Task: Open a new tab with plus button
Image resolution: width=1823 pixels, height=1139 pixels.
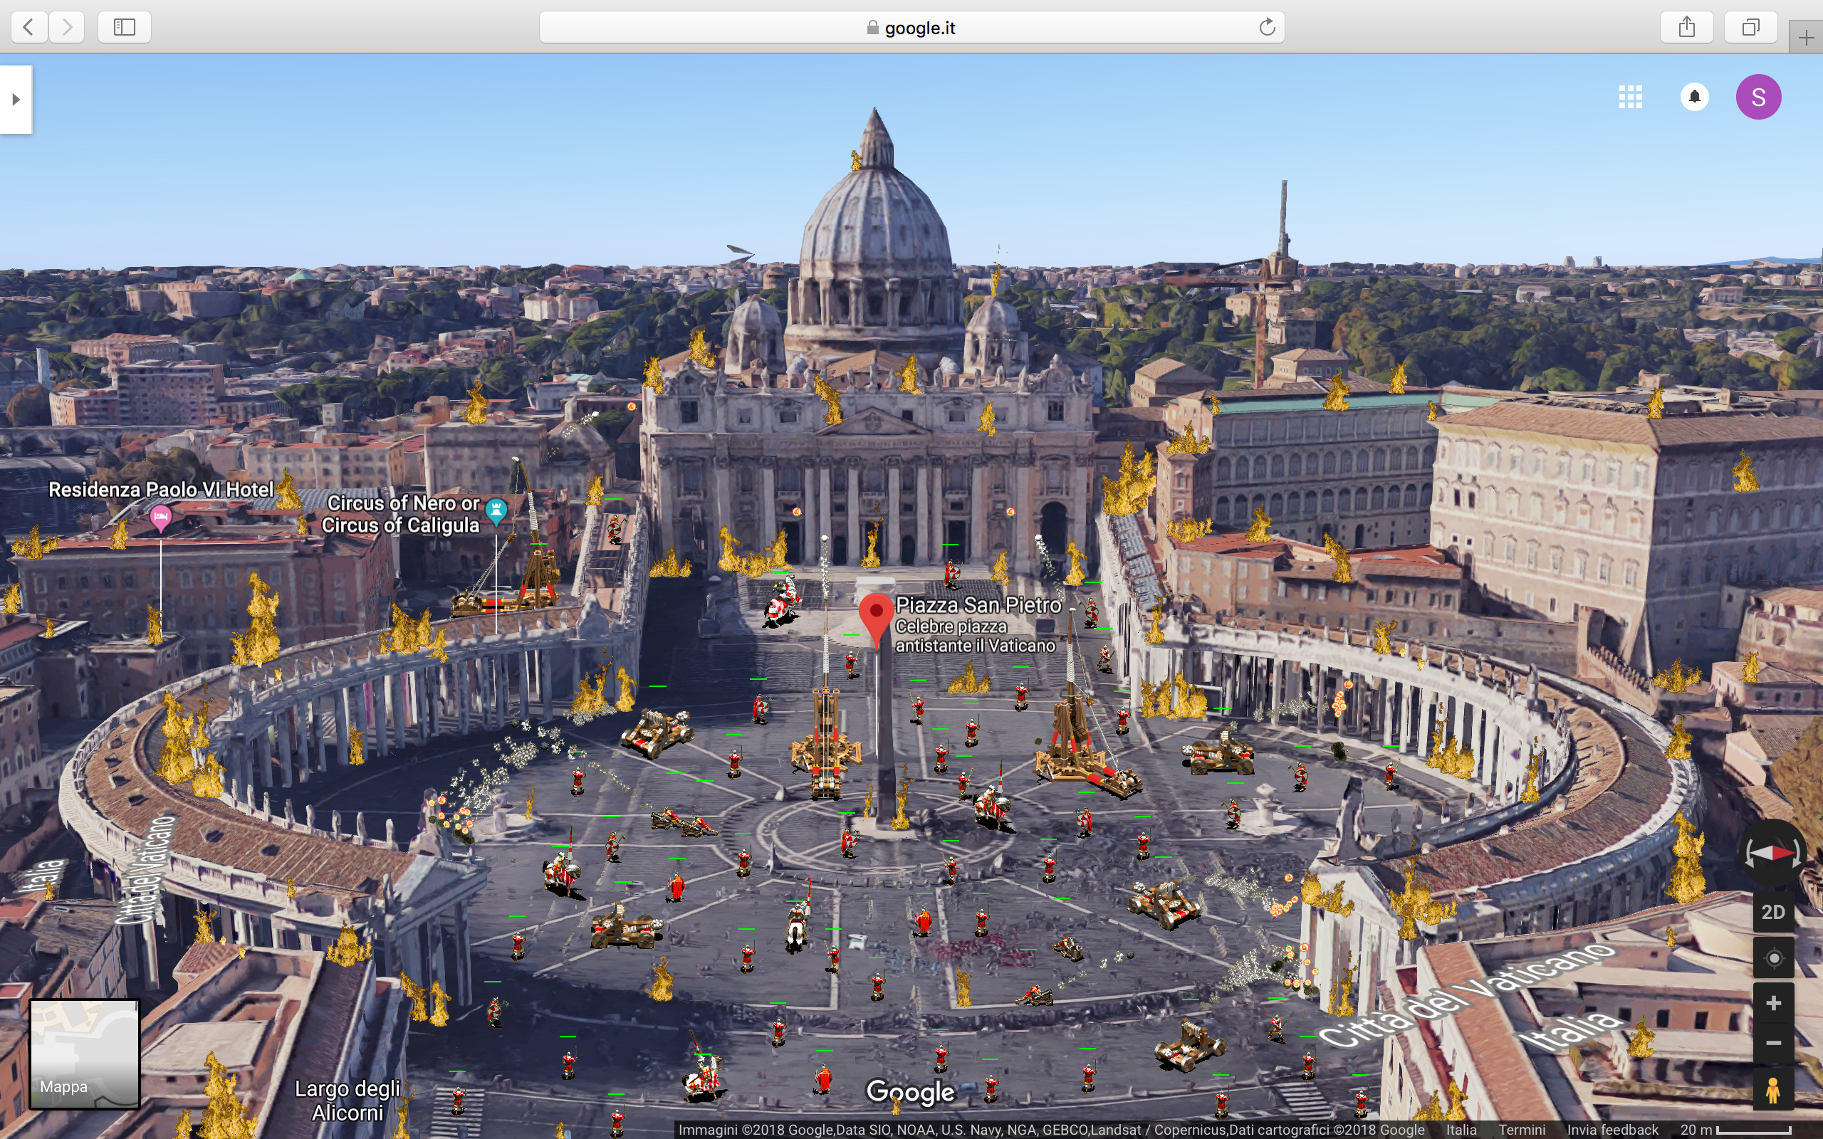Action: click(x=1806, y=37)
